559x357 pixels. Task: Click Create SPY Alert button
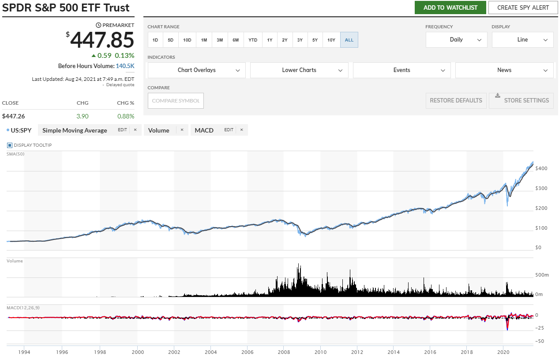(523, 8)
